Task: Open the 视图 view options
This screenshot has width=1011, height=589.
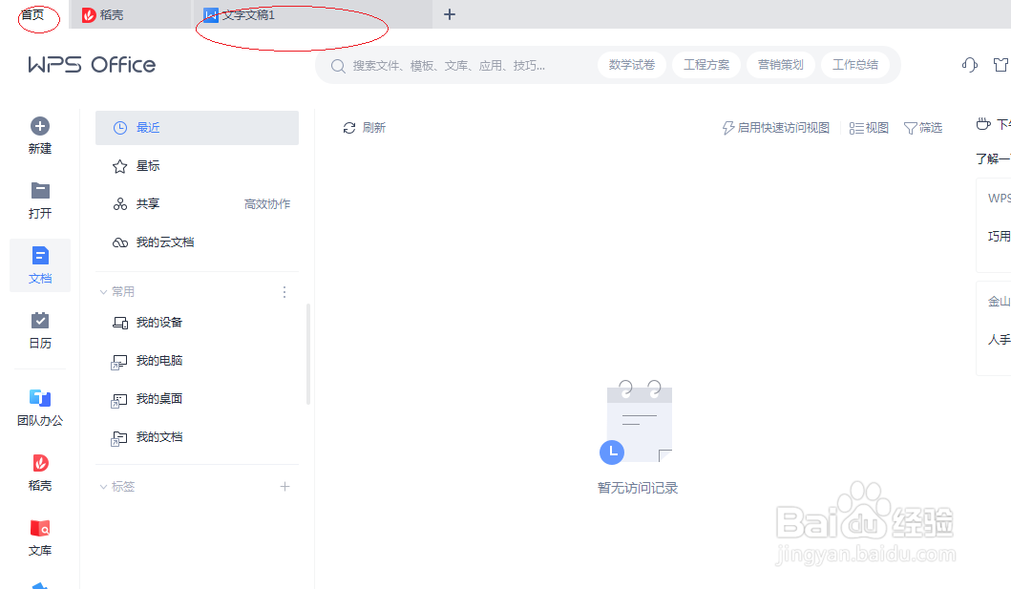Action: point(869,128)
